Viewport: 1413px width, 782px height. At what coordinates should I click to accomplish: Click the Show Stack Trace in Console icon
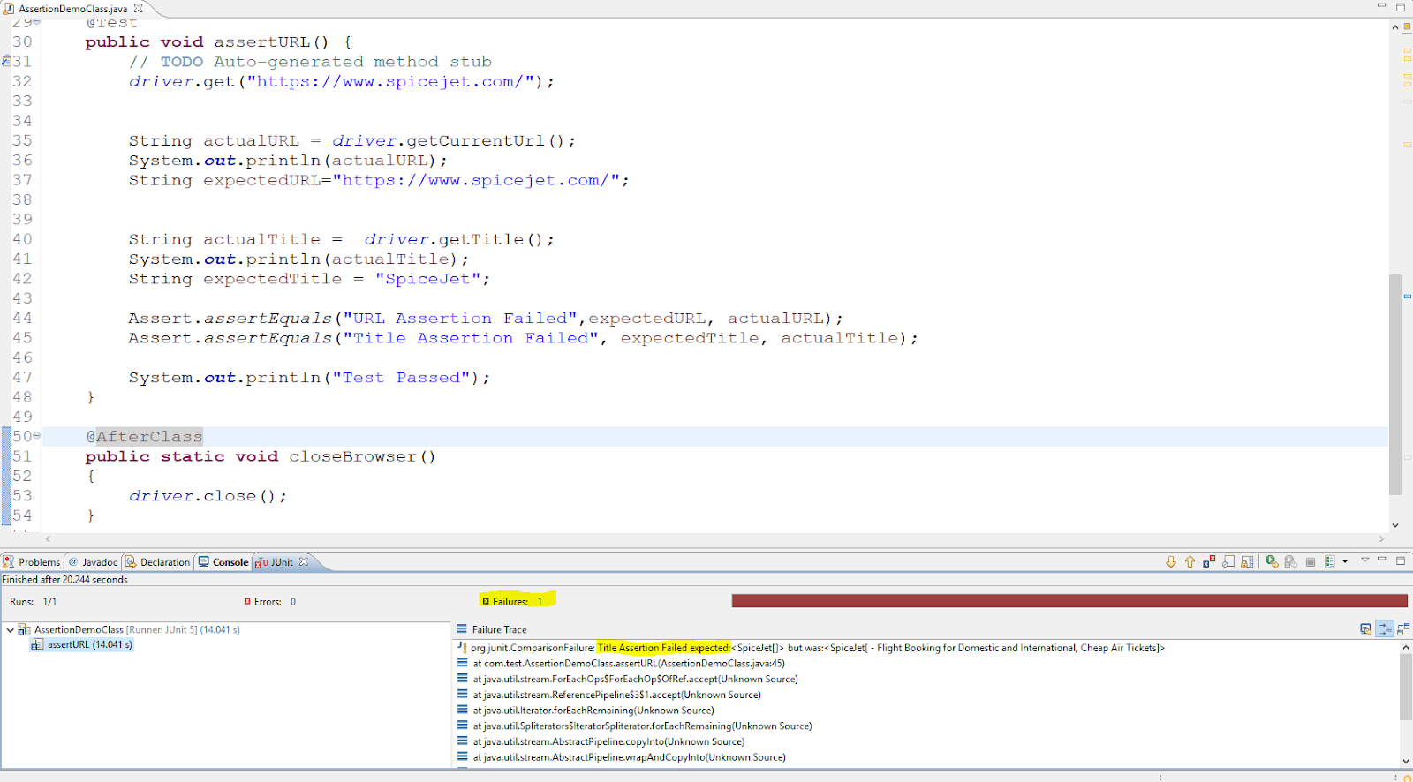[1365, 629]
